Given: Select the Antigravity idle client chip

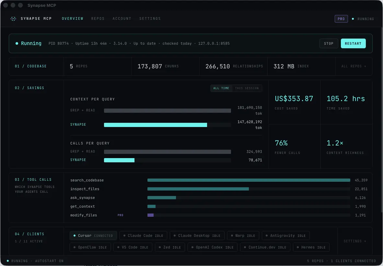Looking at the screenshot, I should pyautogui.click(x=285, y=236).
